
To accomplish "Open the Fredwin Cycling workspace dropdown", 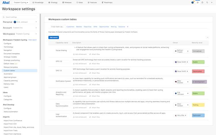I will click(21, 3).
